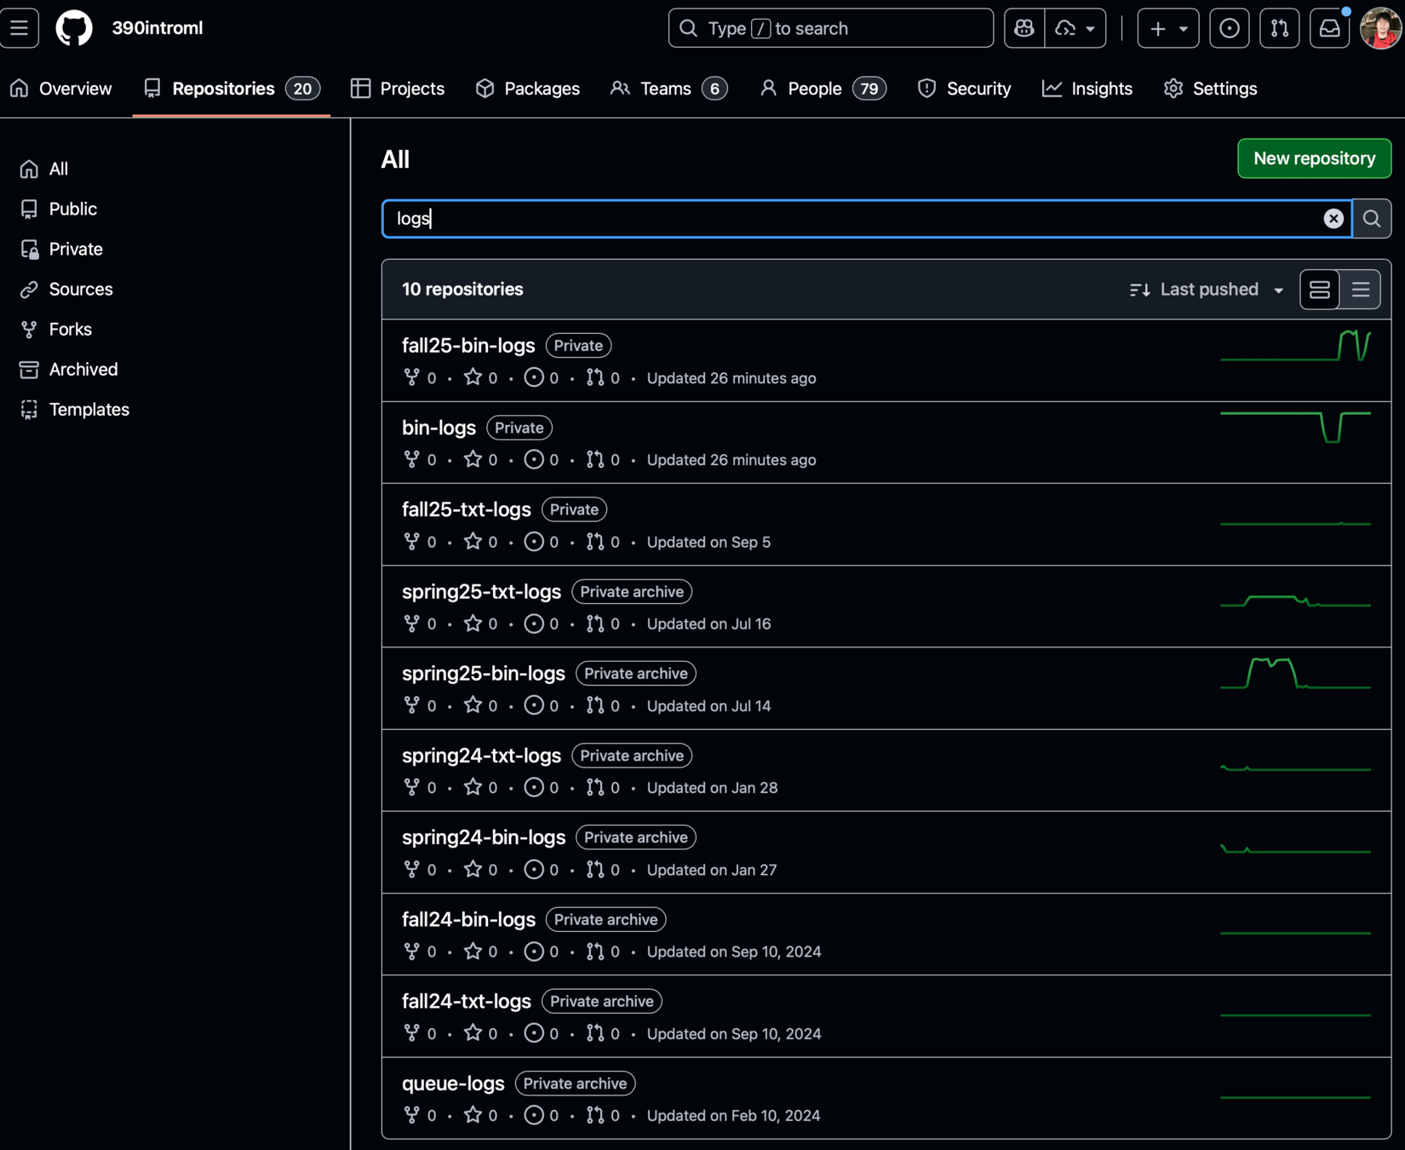Open the spring25-txt-logs repository
The image size is (1405, 1150).
pos(481,591)
